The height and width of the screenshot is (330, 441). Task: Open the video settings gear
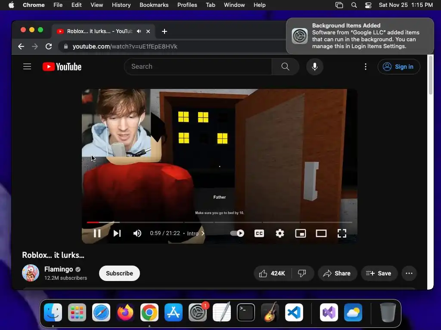click(280, 233)
